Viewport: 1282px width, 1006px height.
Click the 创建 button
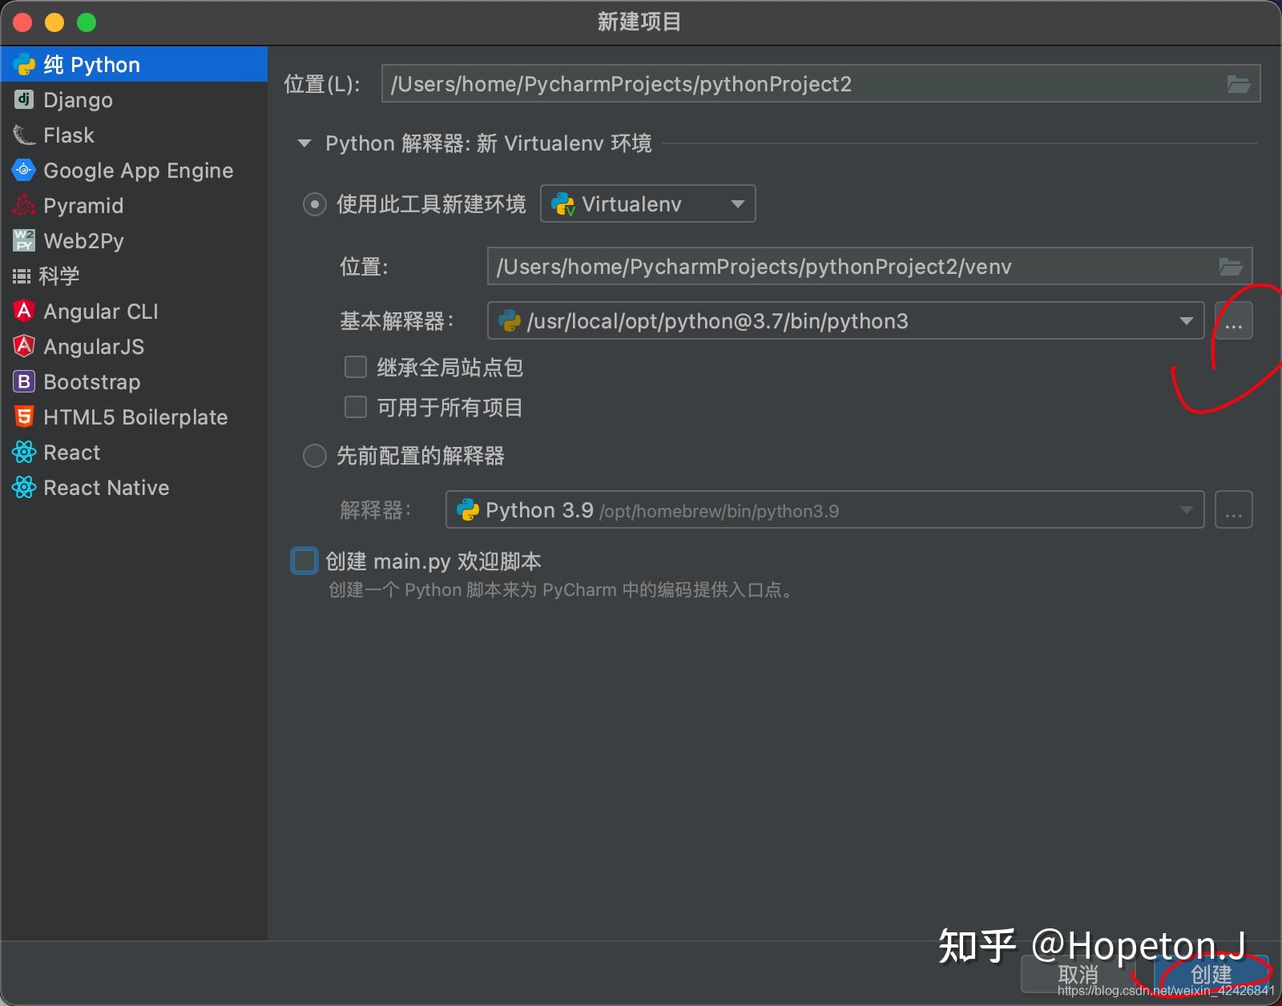pyautogui.click(x=1211, y=974)
